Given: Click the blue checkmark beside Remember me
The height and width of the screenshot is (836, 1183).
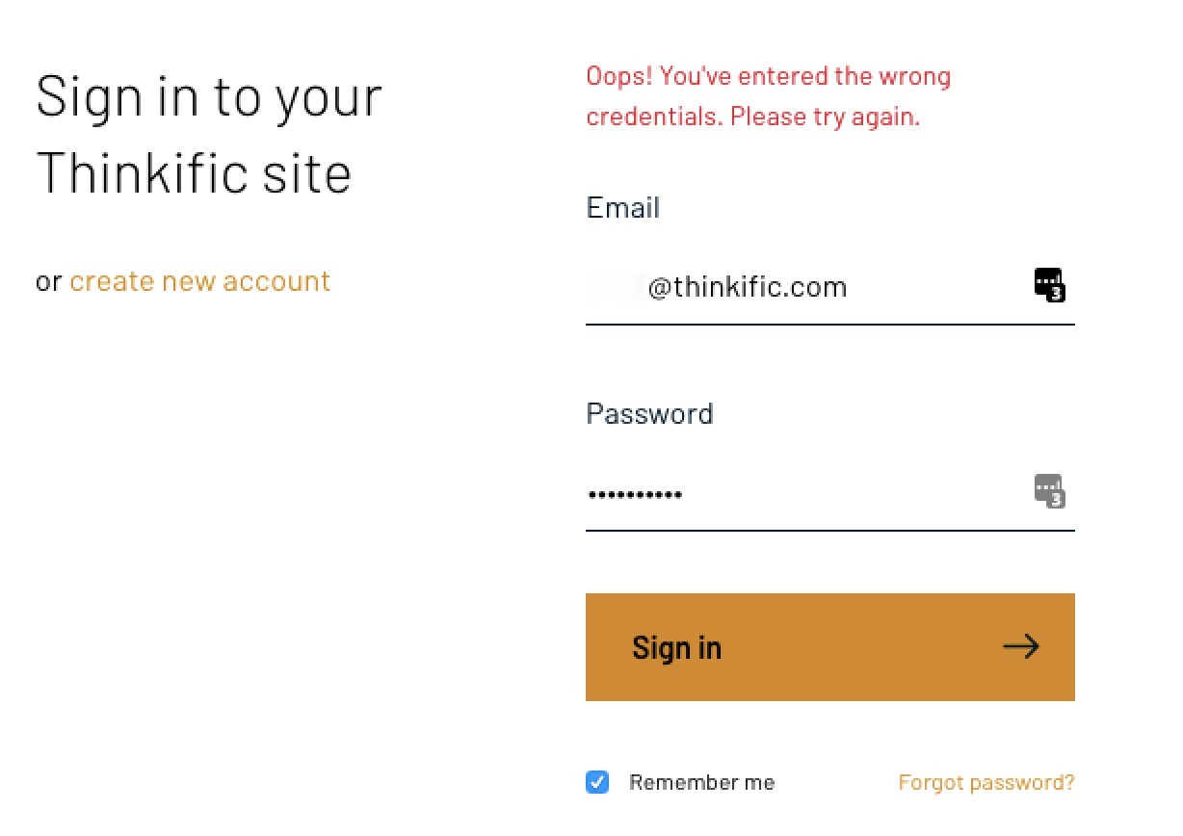Looking at the screenshot, I should click(597, 782).
